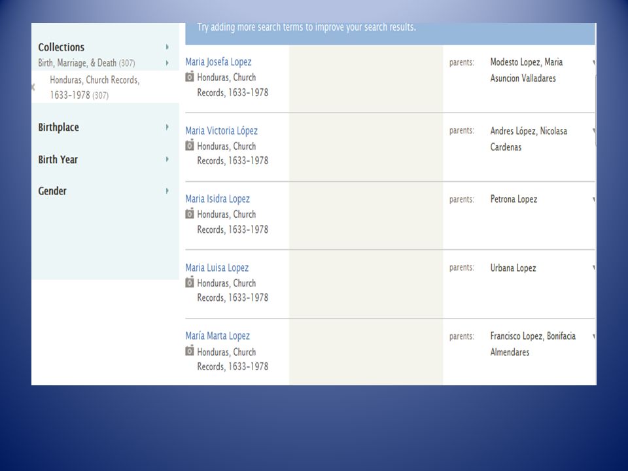Click camera icon under Maria Luisa Lopez
This screenshot has height=471, width=628.
190,283
